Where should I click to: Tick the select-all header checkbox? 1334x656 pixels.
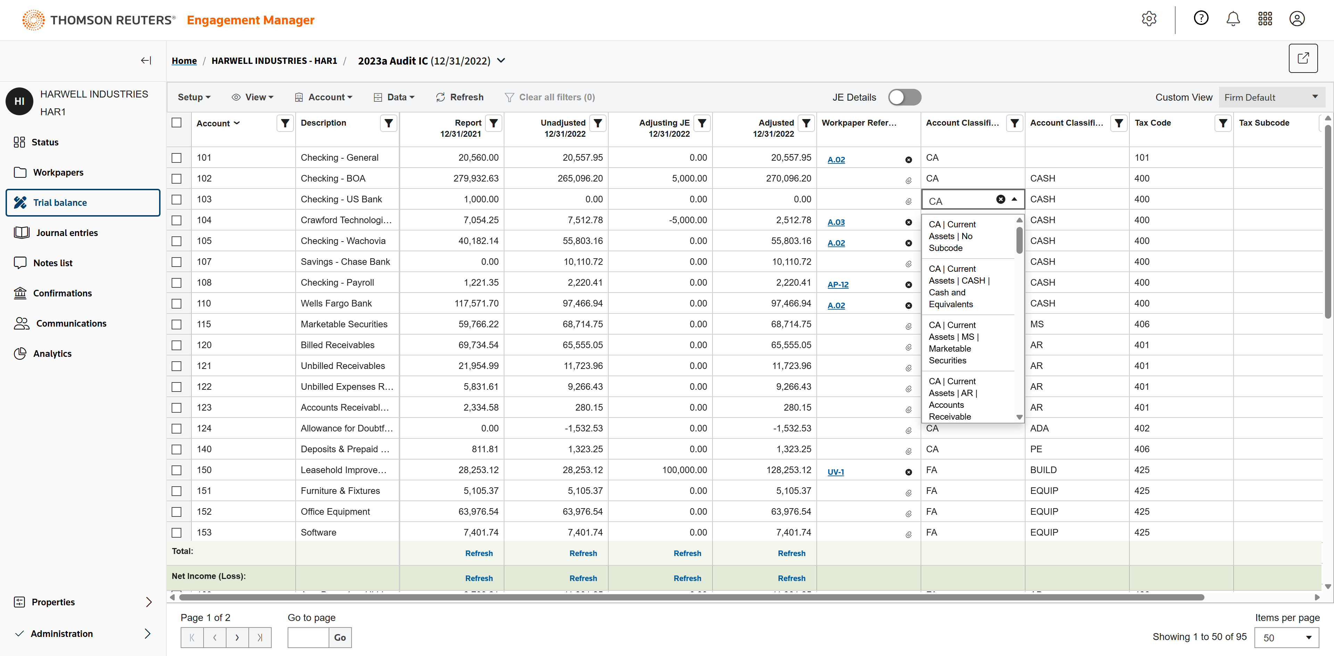176,123
